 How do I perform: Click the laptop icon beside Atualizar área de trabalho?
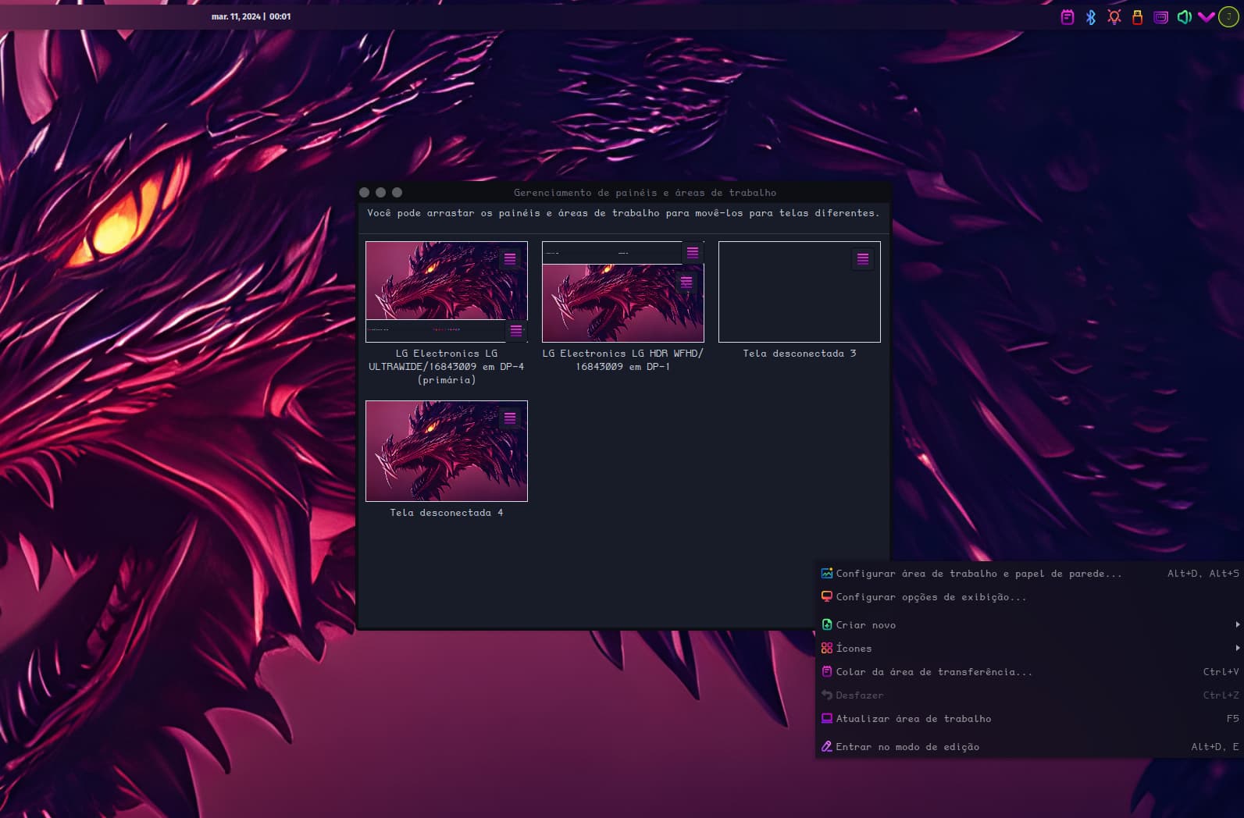(826, 718)
